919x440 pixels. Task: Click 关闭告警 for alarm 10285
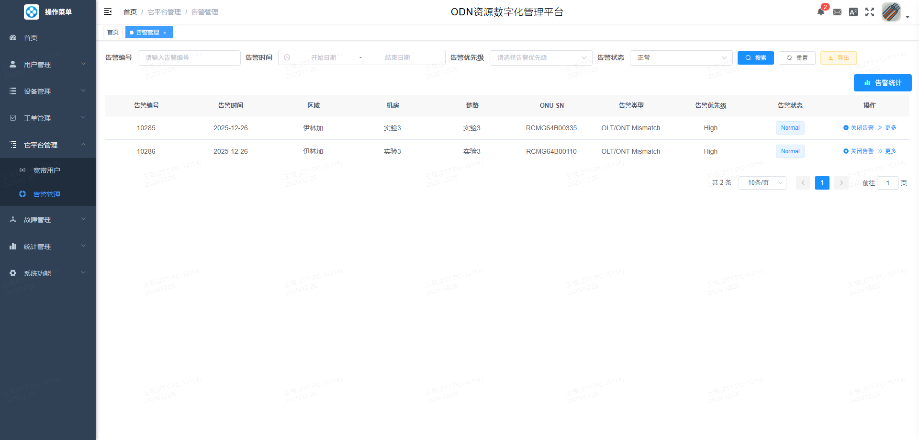[x=859, y=128]
